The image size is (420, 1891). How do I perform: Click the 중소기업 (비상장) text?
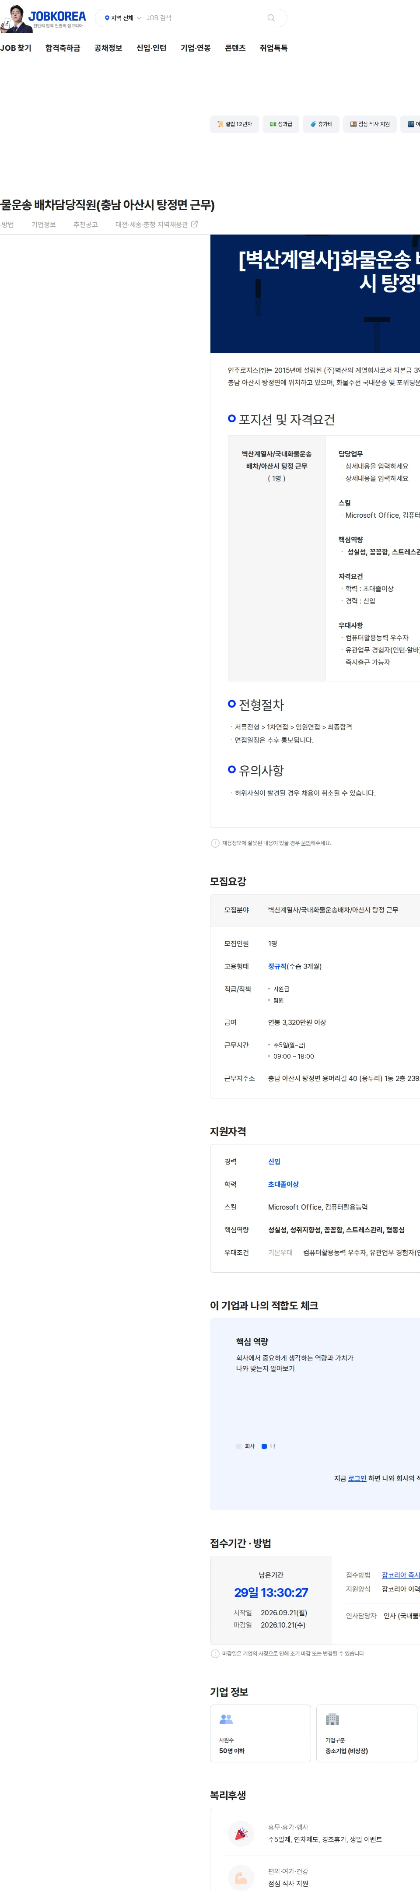(x=346, y=1751)
